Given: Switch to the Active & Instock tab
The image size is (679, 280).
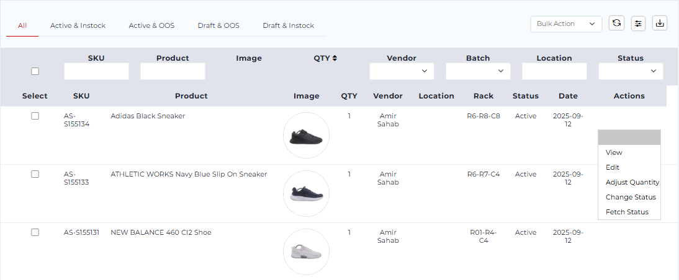Looking at the screenshot, I should click(78, 25).
